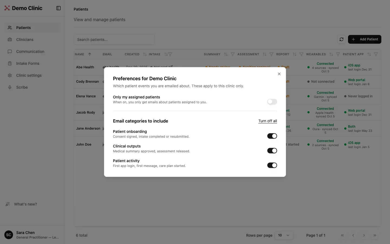
Task: Open Sara Chen user profile menu
Action: pos(32,235)
